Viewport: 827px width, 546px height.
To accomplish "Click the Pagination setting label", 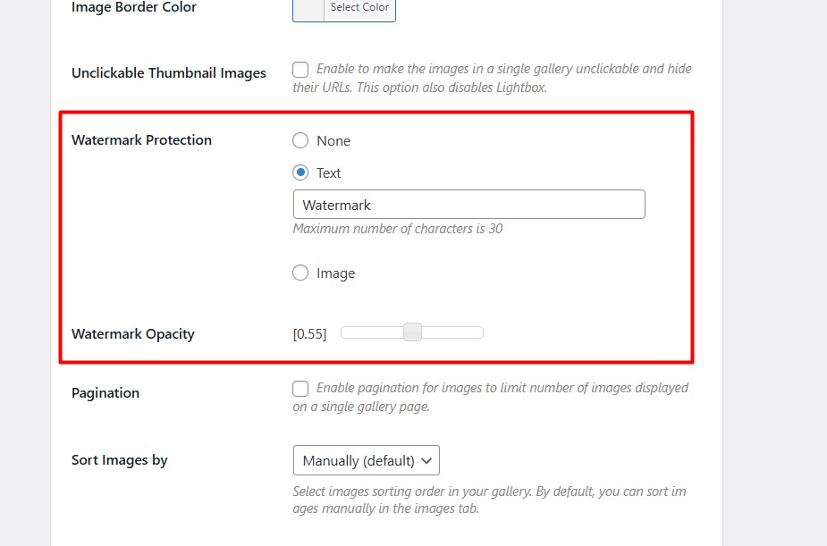I will [x=105, y=392].
